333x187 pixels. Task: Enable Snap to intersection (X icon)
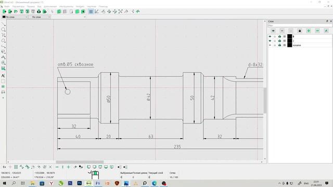click(50, 167)
